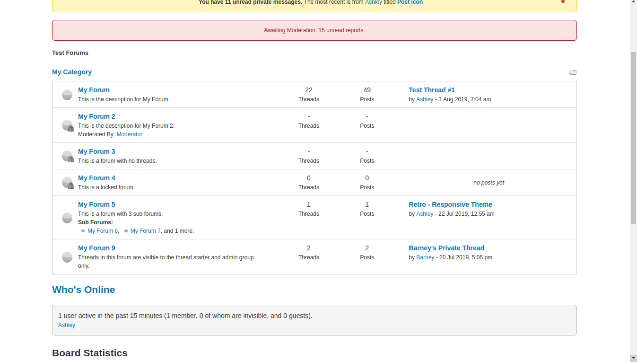The image size is (637, 362).
Task: Click the small icon before My Forum 7
Action: (126, 231)
